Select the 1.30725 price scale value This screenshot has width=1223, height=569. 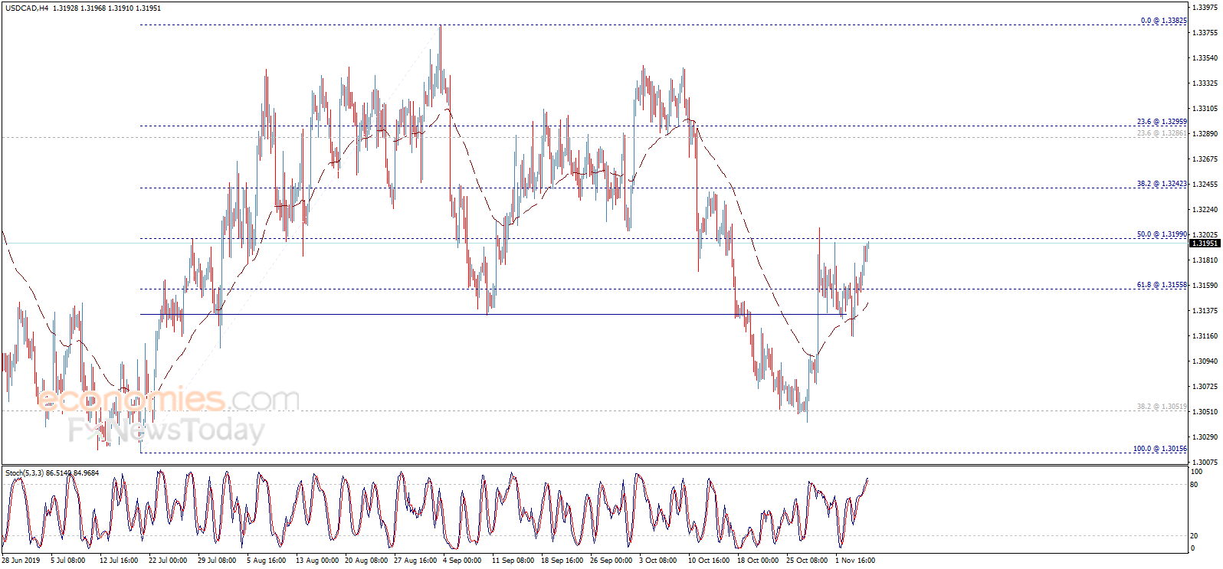click(x=1205, y=387)
